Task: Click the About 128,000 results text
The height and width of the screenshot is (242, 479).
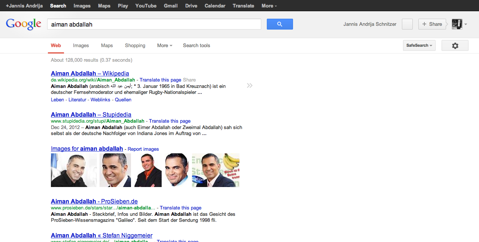Action: 91,60
